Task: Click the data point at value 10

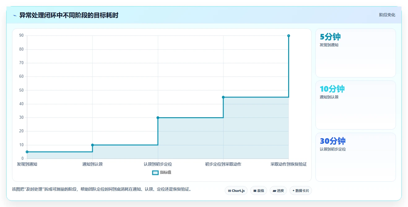Action: point(93,145)
